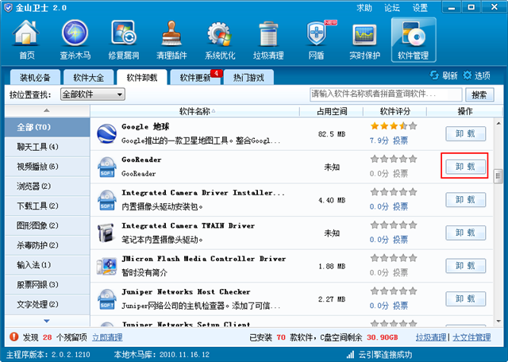Uninstall GooReader with 卸载 button
508x362 pixels.
tap(466, 167)
